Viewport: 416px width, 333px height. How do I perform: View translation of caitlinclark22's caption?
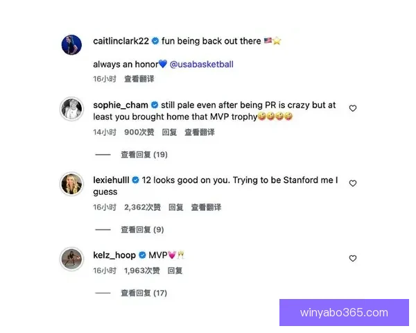pyautogui.click(x=139, y=79)
